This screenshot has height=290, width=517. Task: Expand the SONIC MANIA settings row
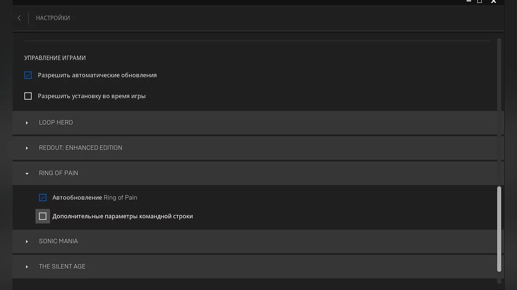click(x=59, y=241)
